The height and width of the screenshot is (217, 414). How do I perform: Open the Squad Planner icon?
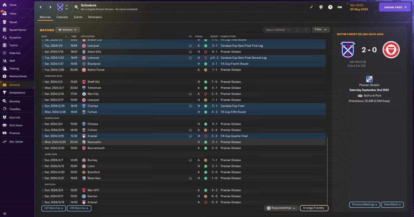click(5, 30)
